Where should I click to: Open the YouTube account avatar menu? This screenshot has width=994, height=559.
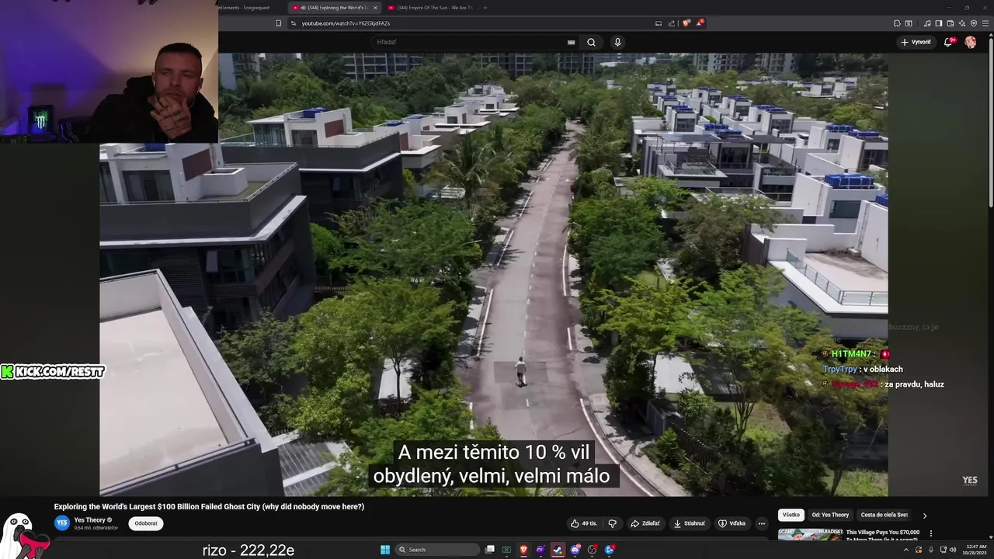[x=971, y=42]
